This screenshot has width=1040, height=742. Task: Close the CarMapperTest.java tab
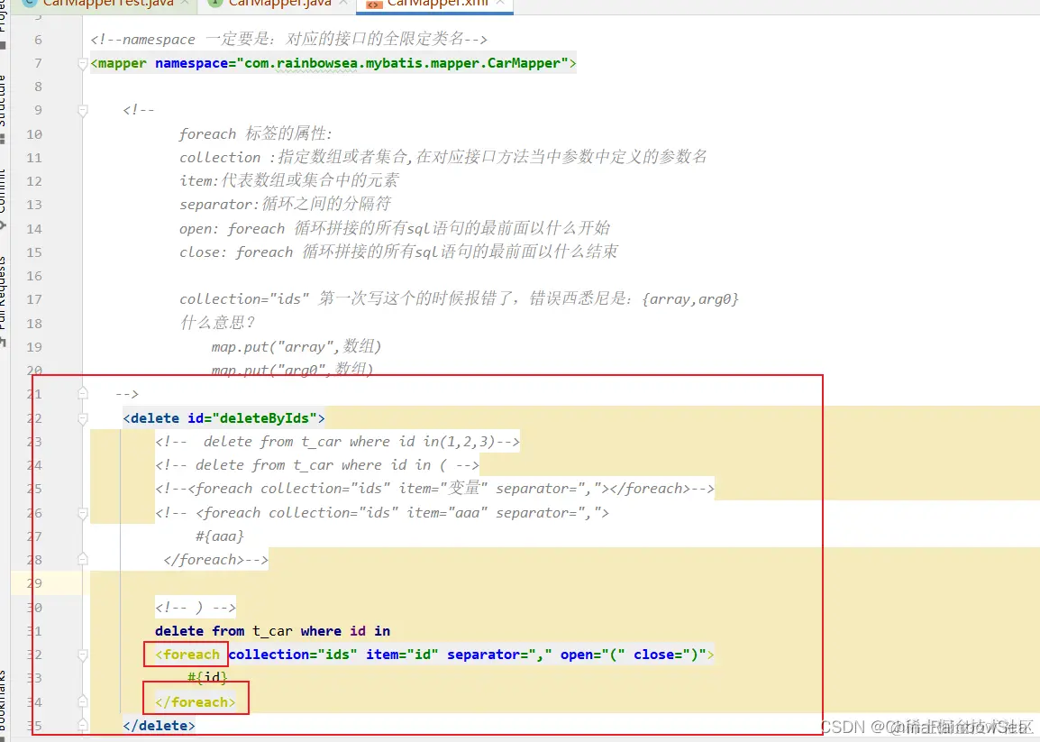(185, 4)
